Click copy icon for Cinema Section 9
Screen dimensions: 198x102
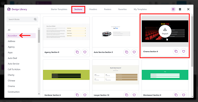pos(176,51)
